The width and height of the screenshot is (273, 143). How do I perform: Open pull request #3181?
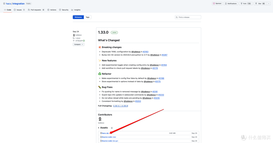click(155, 92)
